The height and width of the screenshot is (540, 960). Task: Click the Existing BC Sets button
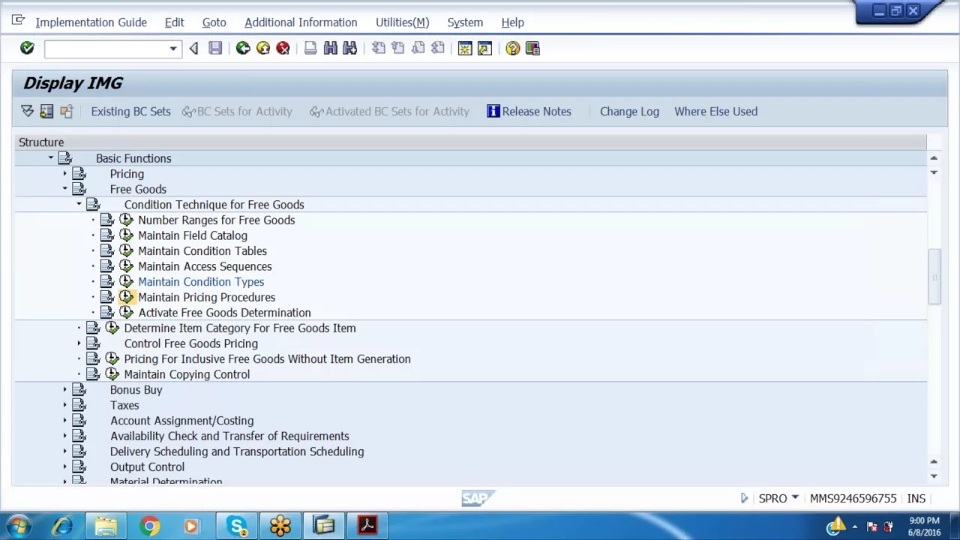[x=130, y=111]
